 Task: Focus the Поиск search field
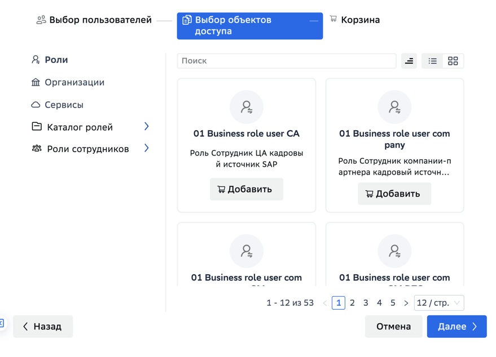287,61
